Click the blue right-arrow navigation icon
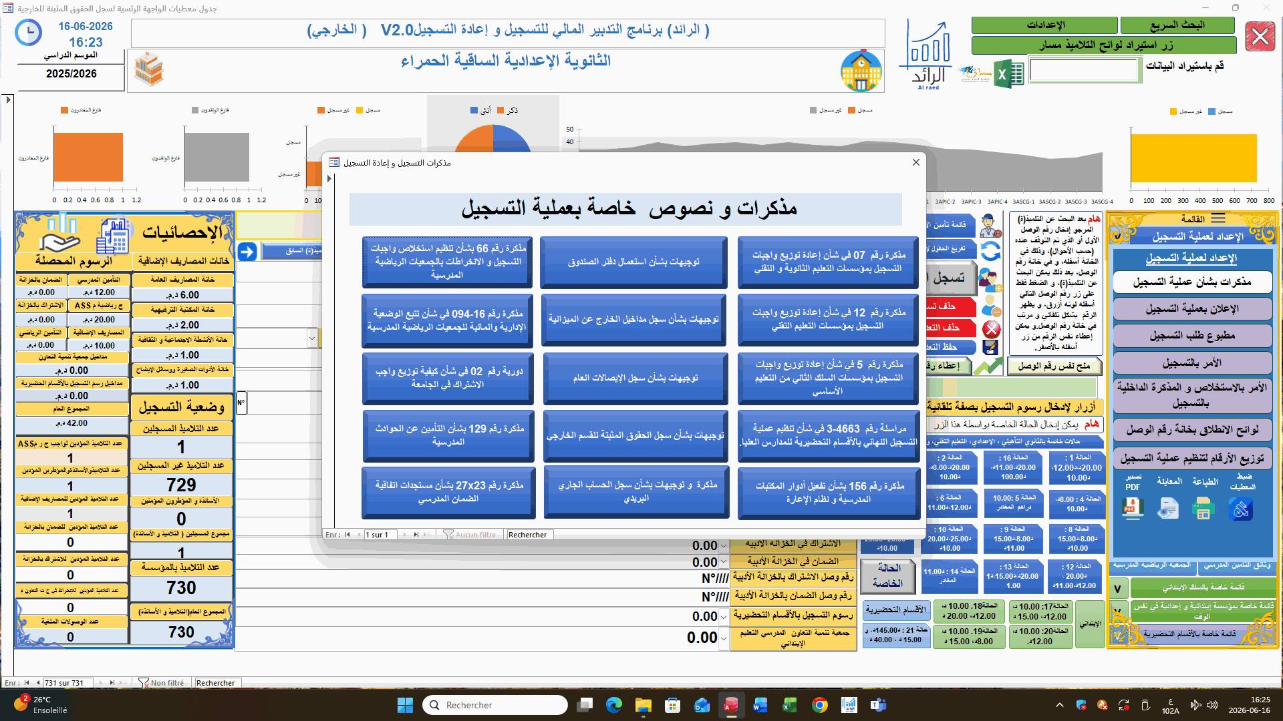The width and height of the screenshot is (1283, 721). tap(247, 252)
